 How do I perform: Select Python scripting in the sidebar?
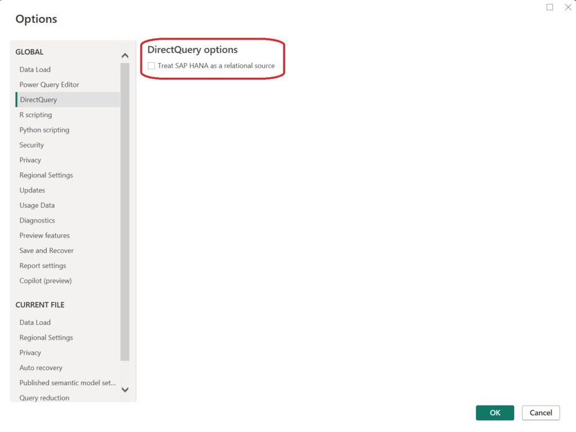44,130
